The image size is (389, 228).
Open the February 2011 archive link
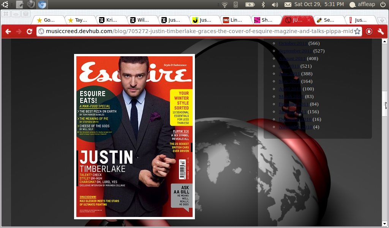click(294, 104)
